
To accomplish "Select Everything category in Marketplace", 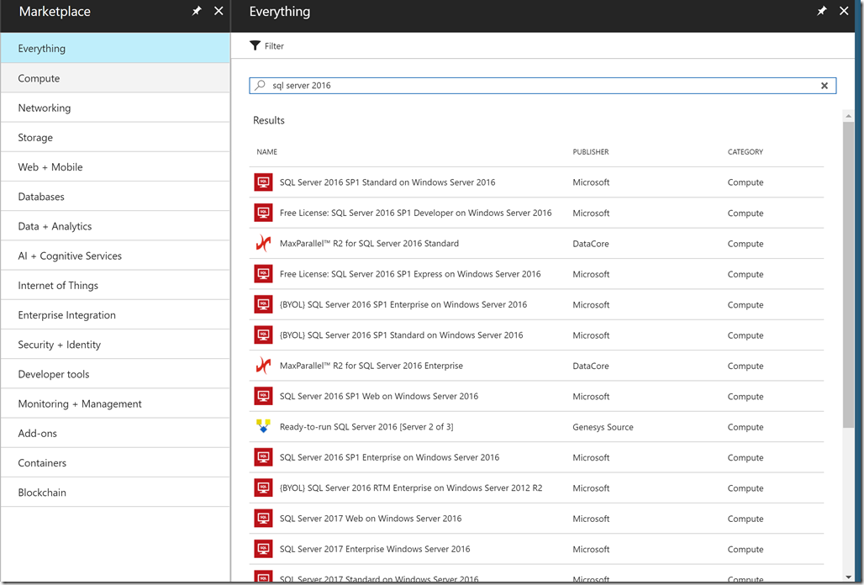I will coord(115,48).
